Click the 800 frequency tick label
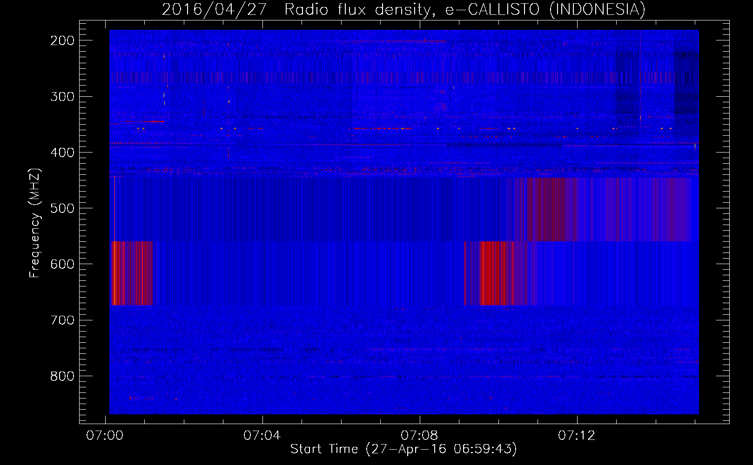 [x=62, y=376]
